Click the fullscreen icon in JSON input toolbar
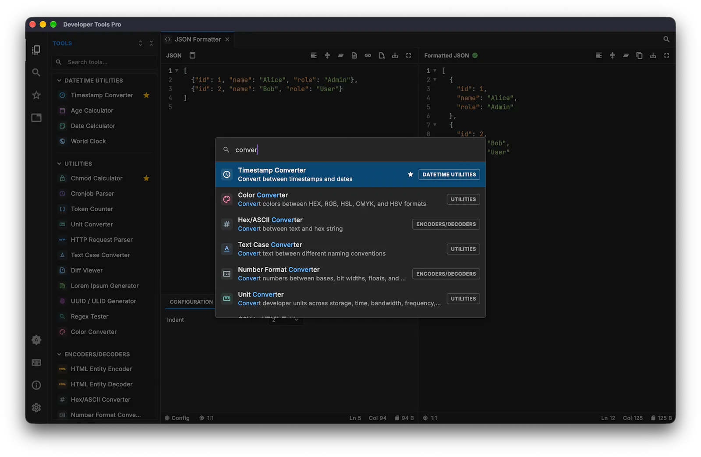Viewport: 701px width, 457px height. tap(409, 55)
